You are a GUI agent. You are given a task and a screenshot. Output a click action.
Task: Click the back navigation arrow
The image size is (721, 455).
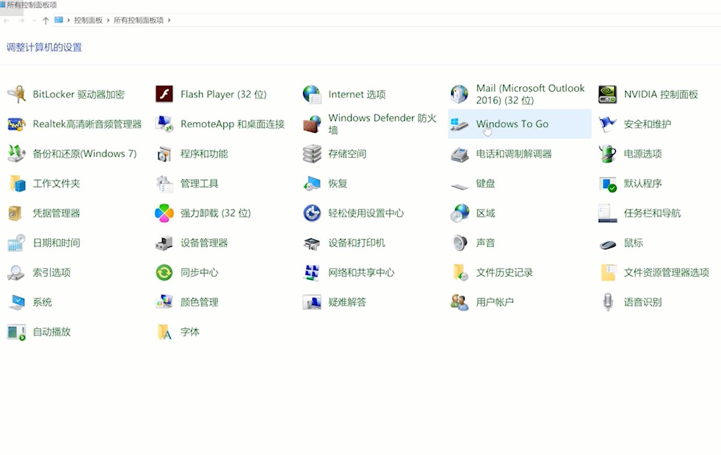point(6,20)
